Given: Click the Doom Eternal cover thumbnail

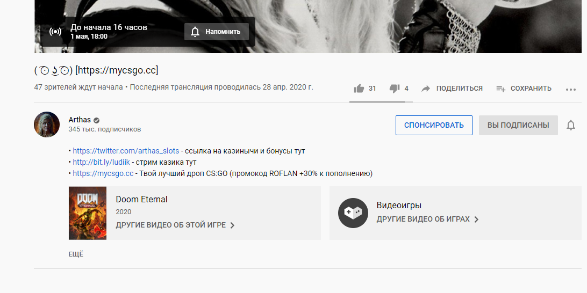Looking at the screenshot, I should click(x=88, y=213).
